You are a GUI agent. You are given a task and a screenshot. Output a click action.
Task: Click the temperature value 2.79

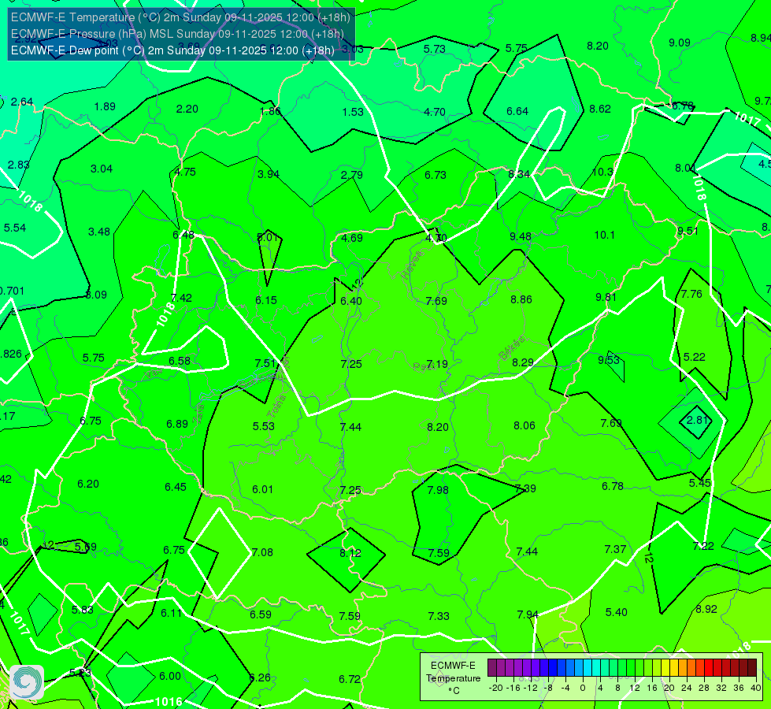pyautogui.click(x=351, y=175)
